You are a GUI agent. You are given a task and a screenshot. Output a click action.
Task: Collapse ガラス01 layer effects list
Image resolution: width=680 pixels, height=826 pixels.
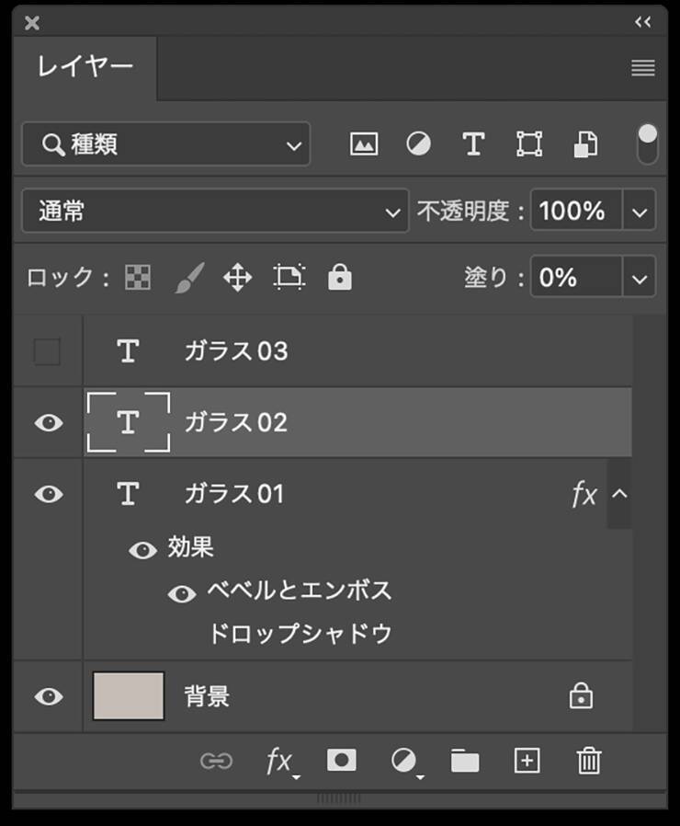click(619, 495)
